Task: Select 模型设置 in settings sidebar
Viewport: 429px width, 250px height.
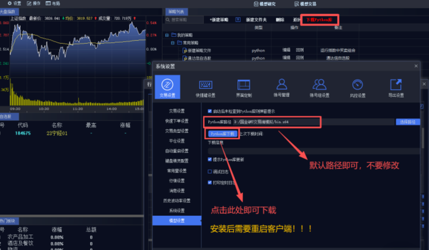Action: (x=176, y=220)
